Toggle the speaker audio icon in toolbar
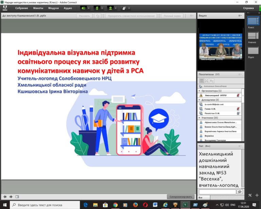Image resolution: width=261 pixels, height=209 pixels. pyautogui.click(x=83, y=8)
